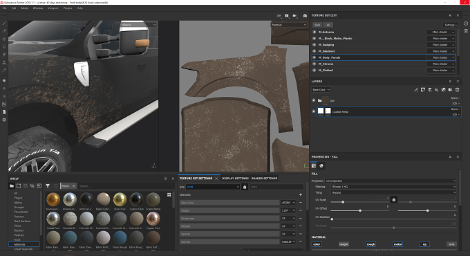Toggle visibility of M_Badging texture set

314,45
